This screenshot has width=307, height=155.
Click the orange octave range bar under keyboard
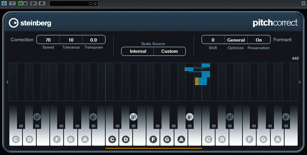[154, 148]
